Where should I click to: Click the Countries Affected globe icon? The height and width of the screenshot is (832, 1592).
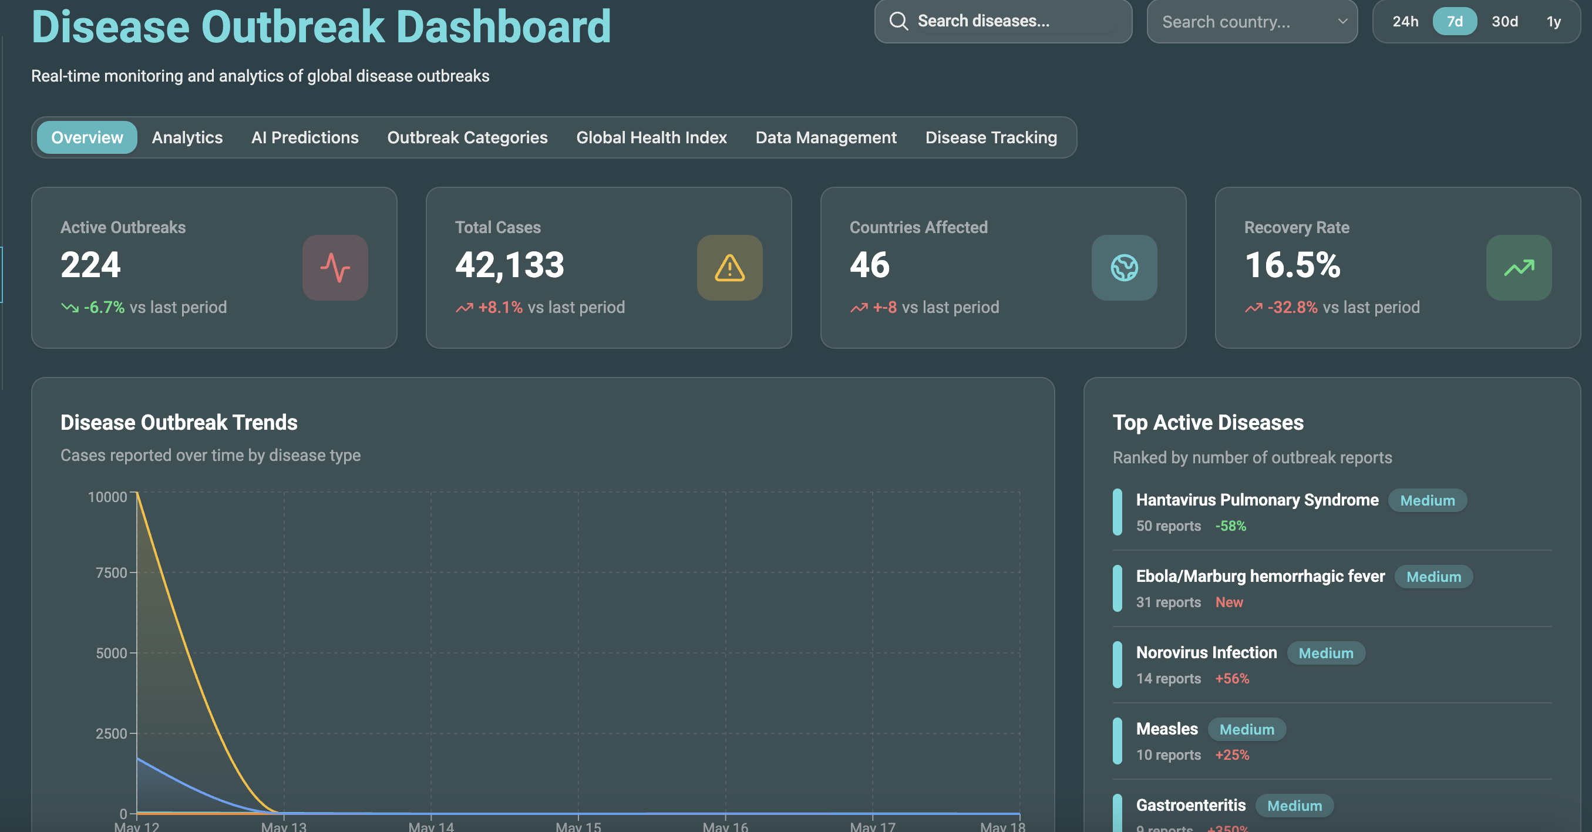pos(1124,268)
